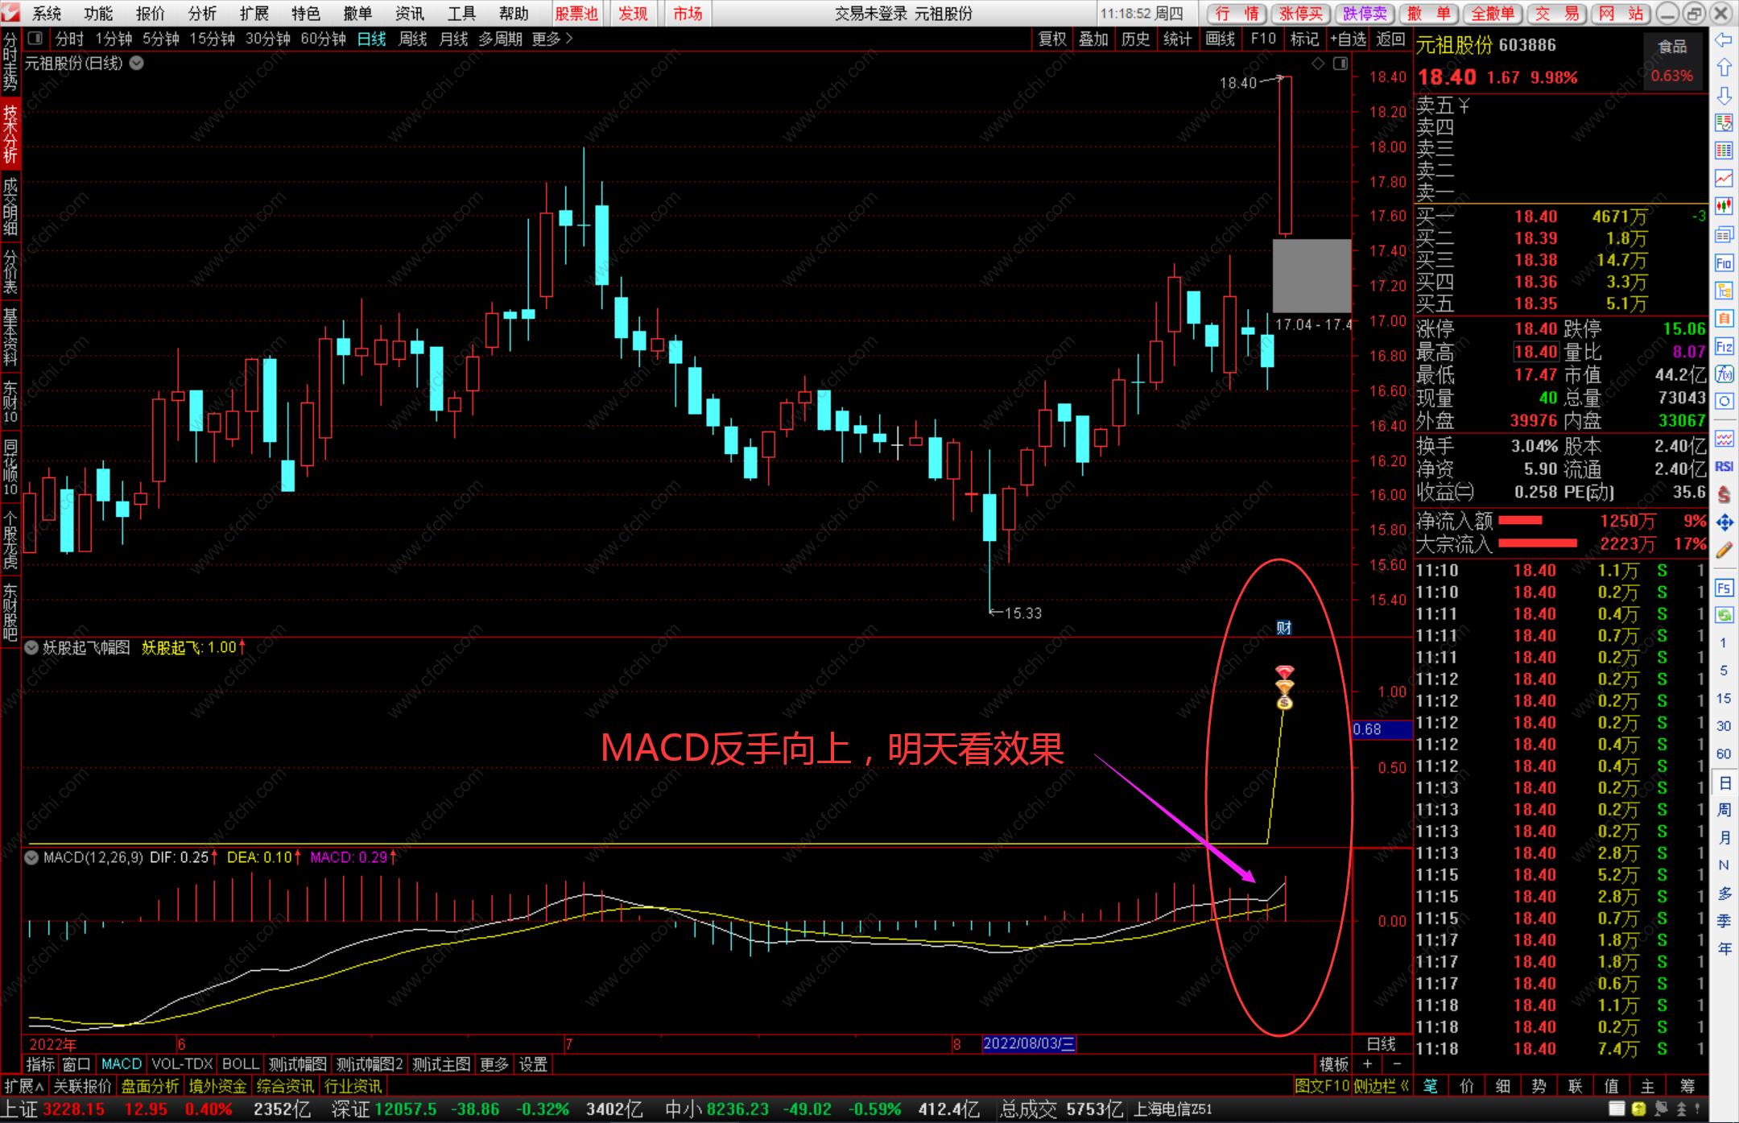Click the f(x) formula icon
The height and width of the screenshot is (1123, 1739).
(1724, 374)
